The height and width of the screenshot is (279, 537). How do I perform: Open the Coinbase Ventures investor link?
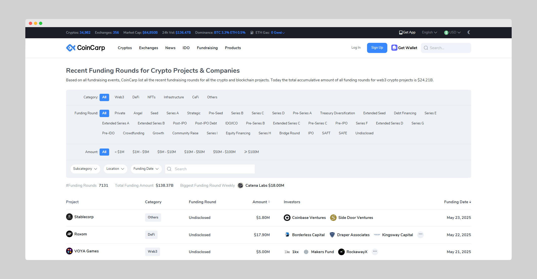[309, 218]
